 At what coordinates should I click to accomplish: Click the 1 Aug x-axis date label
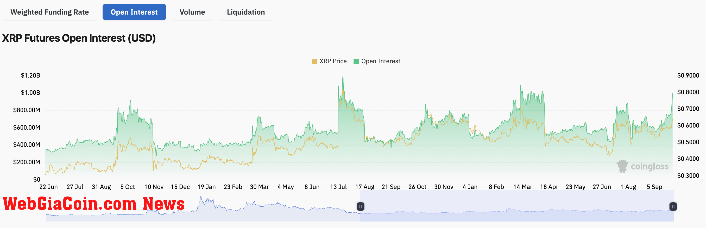pyautogui.click(x=628, y=187)
